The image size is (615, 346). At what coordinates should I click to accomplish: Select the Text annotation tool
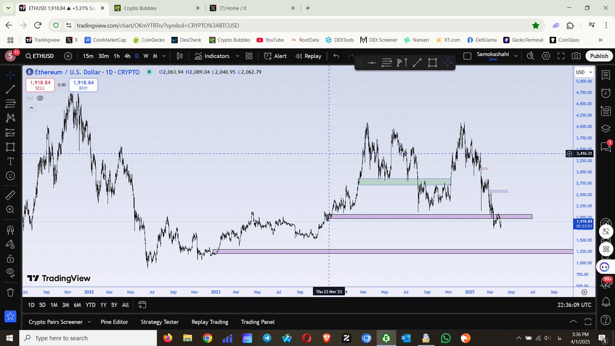point(10,161)
